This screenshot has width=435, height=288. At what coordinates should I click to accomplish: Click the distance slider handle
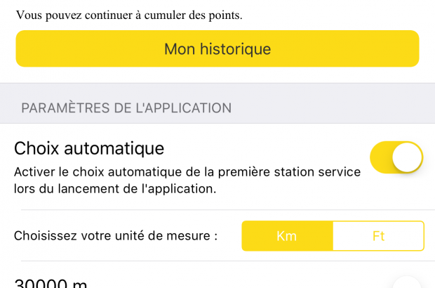[407, 283]
